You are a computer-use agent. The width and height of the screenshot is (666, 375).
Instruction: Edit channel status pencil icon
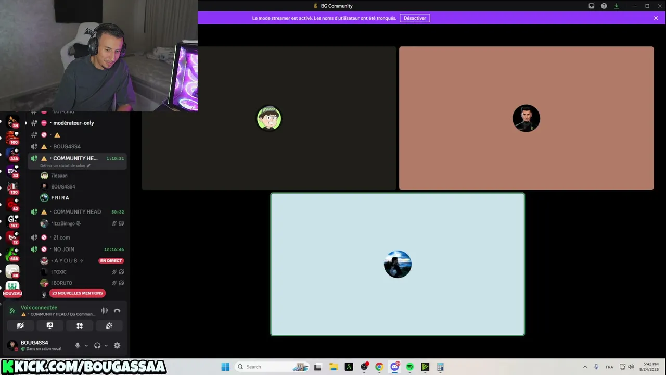click(88, 166)
